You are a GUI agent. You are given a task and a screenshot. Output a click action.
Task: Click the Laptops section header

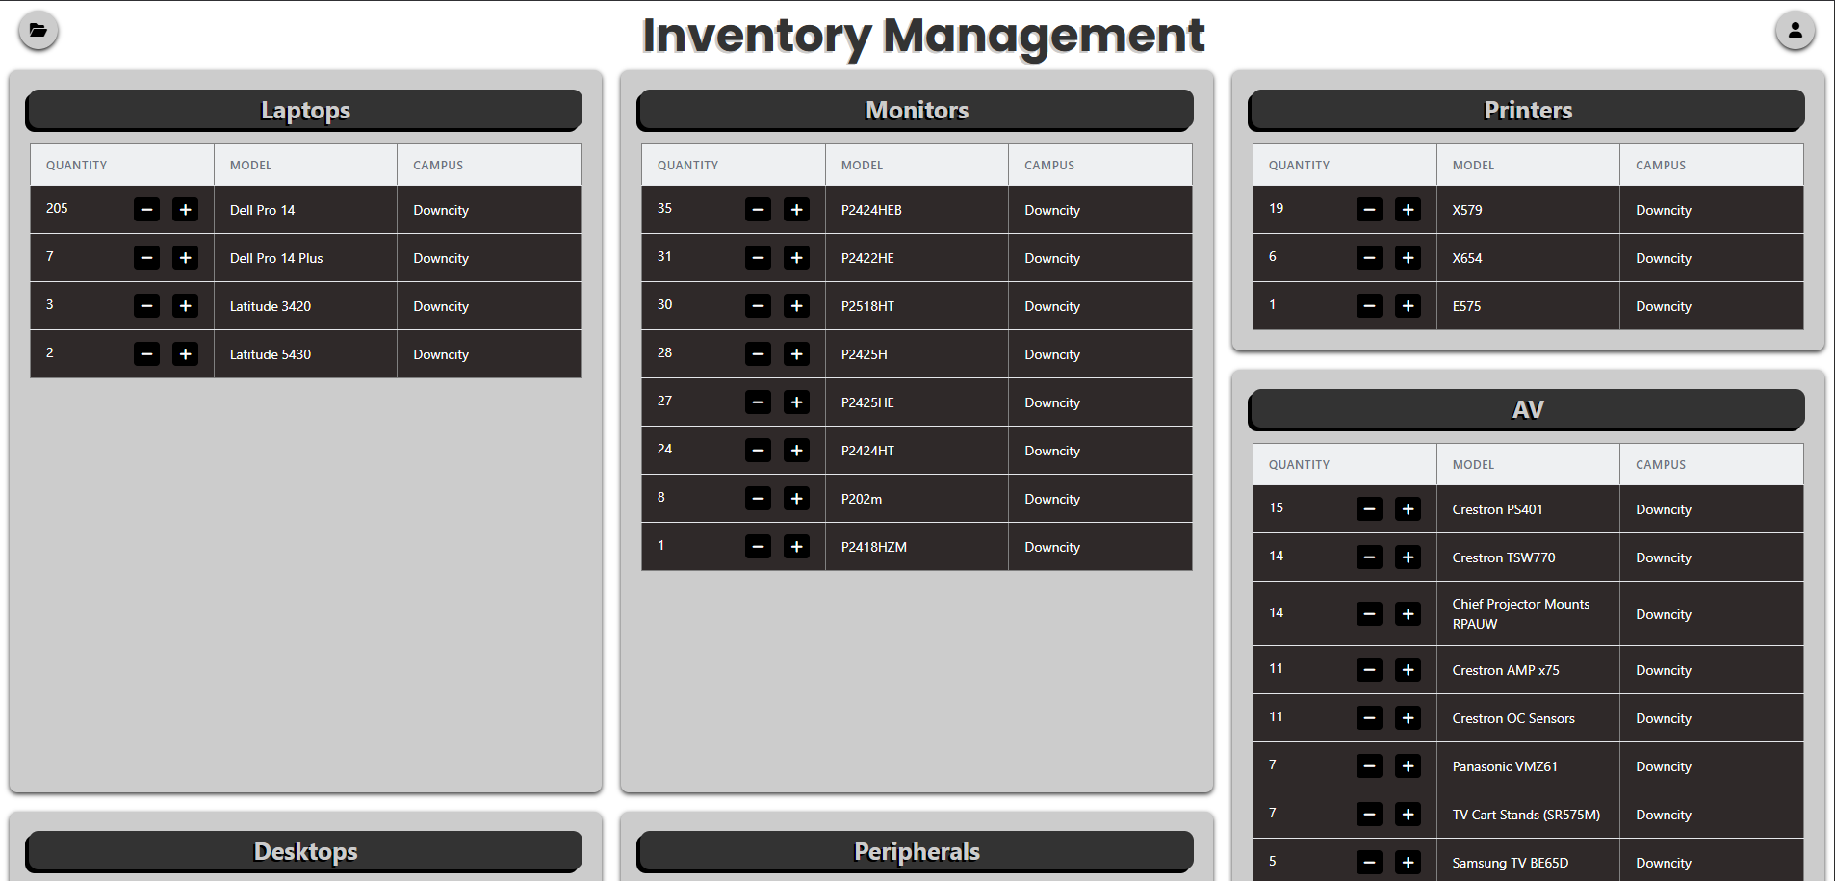[304, 111]
